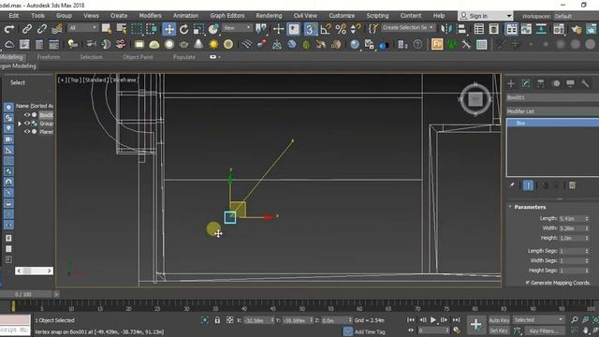The height and width of the screenshot is (337, 599).
Task: Open the Rendering menu
Action: click(269, 16)
